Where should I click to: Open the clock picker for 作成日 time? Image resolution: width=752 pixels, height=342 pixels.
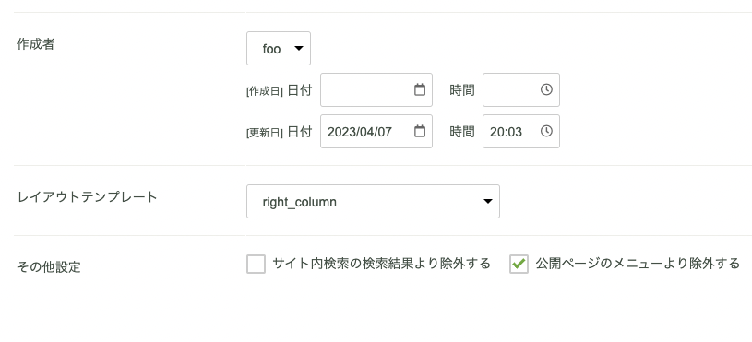click(546, 89)
